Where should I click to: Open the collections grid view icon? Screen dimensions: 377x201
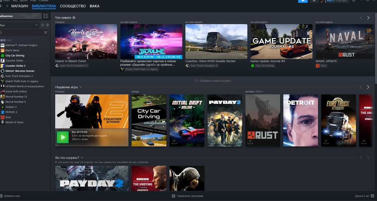click(x=46, y=16)
